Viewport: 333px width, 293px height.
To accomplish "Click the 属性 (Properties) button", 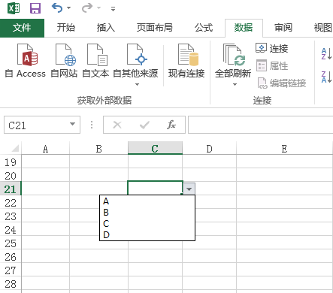I will point(272,66).
